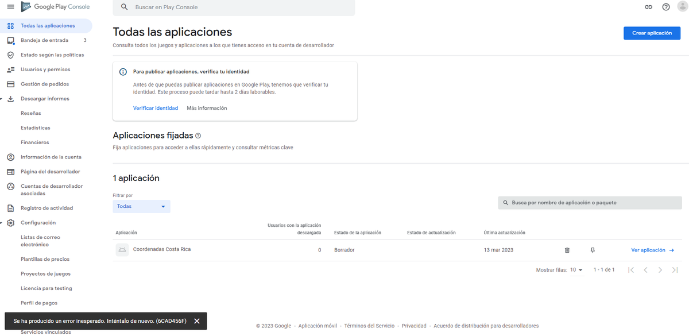This screenshot has height=336, width=689.
Task: Click the Configuración gear icon
Action: 10,223
